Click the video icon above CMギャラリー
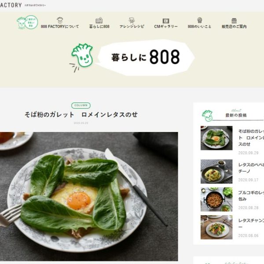This screenshot has height=264, width=264. click(x=166, y=21)
